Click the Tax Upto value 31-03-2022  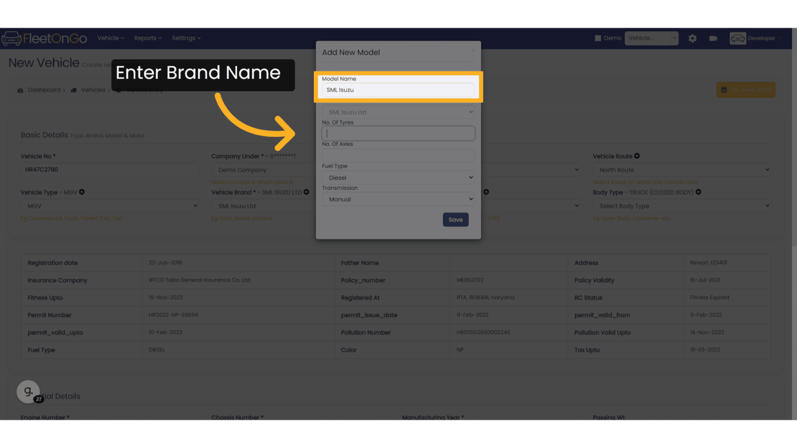point(705,350)
